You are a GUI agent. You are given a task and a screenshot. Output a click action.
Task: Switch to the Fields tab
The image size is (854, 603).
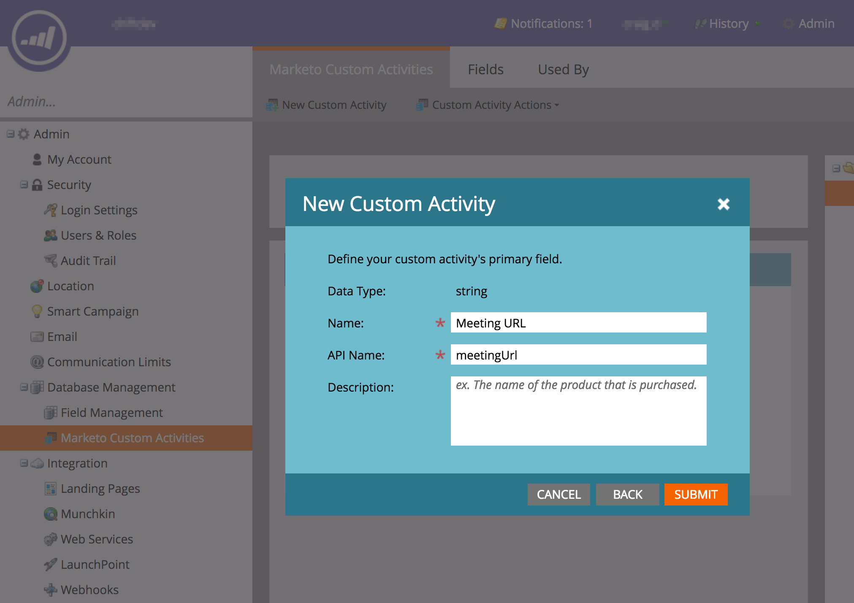click(x=485, y=69)
